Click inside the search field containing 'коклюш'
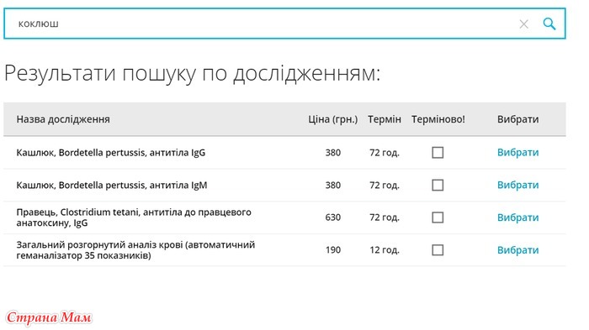Image resolution: width=589 pixels, height=330 pixels. (263, 24)
